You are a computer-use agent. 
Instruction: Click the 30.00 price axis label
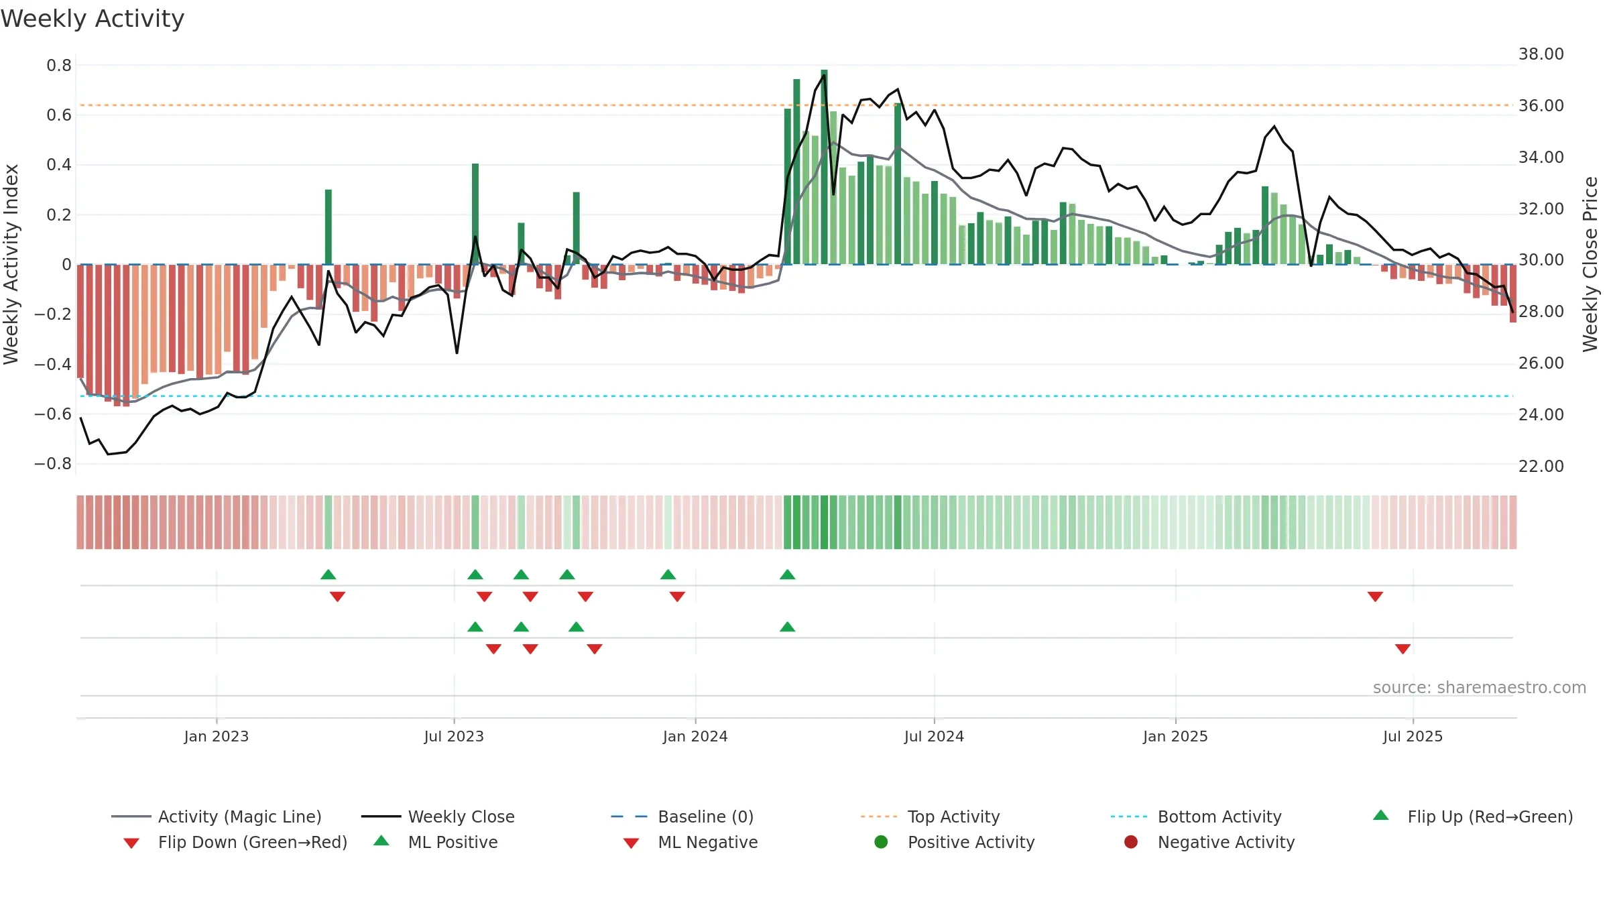1541,259
